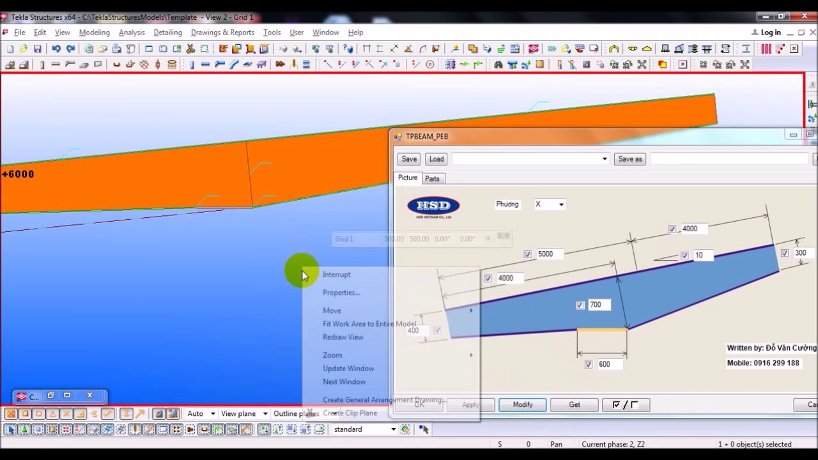The height and width of the screenshot is (460, 818).
Task: Click the wand create beam icon
Action: pyautogui.click(x=454, y=49)
